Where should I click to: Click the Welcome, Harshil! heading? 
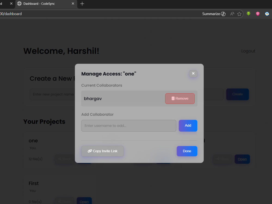coord(61,51)
